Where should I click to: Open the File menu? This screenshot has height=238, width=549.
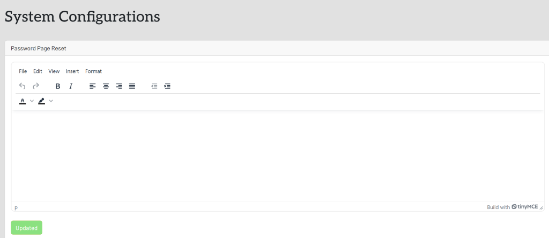[23, 71]
